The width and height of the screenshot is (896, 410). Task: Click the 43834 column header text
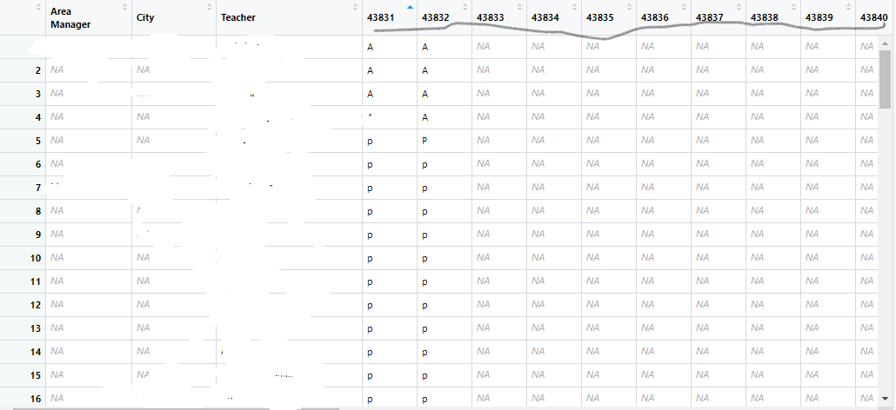coord(545,17)
